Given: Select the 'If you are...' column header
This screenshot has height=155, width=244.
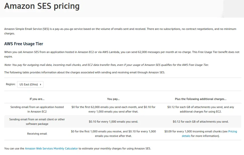Looking at the screenshot, I should (x=37, y=99).
